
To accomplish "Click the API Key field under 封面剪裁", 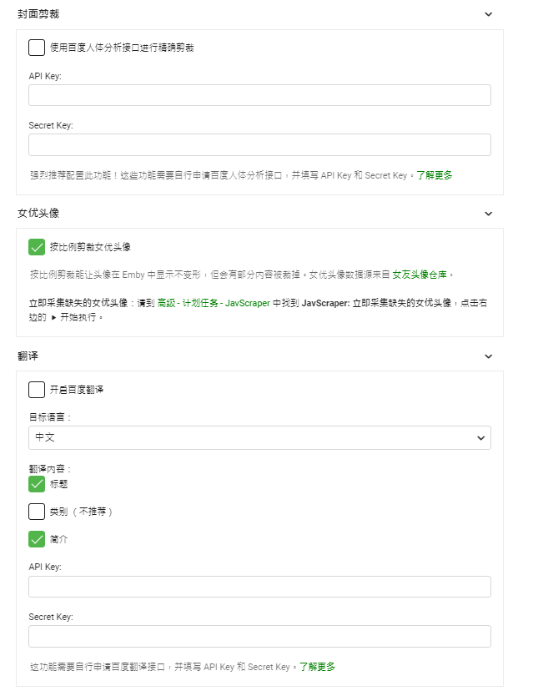I will point(259,95).
